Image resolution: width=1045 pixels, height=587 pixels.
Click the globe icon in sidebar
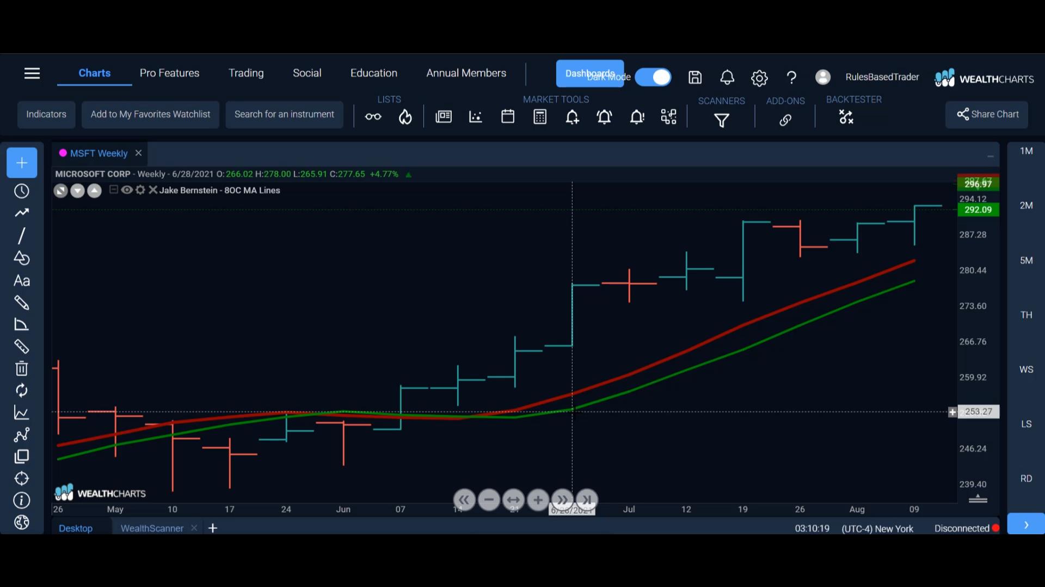[22, 522]
